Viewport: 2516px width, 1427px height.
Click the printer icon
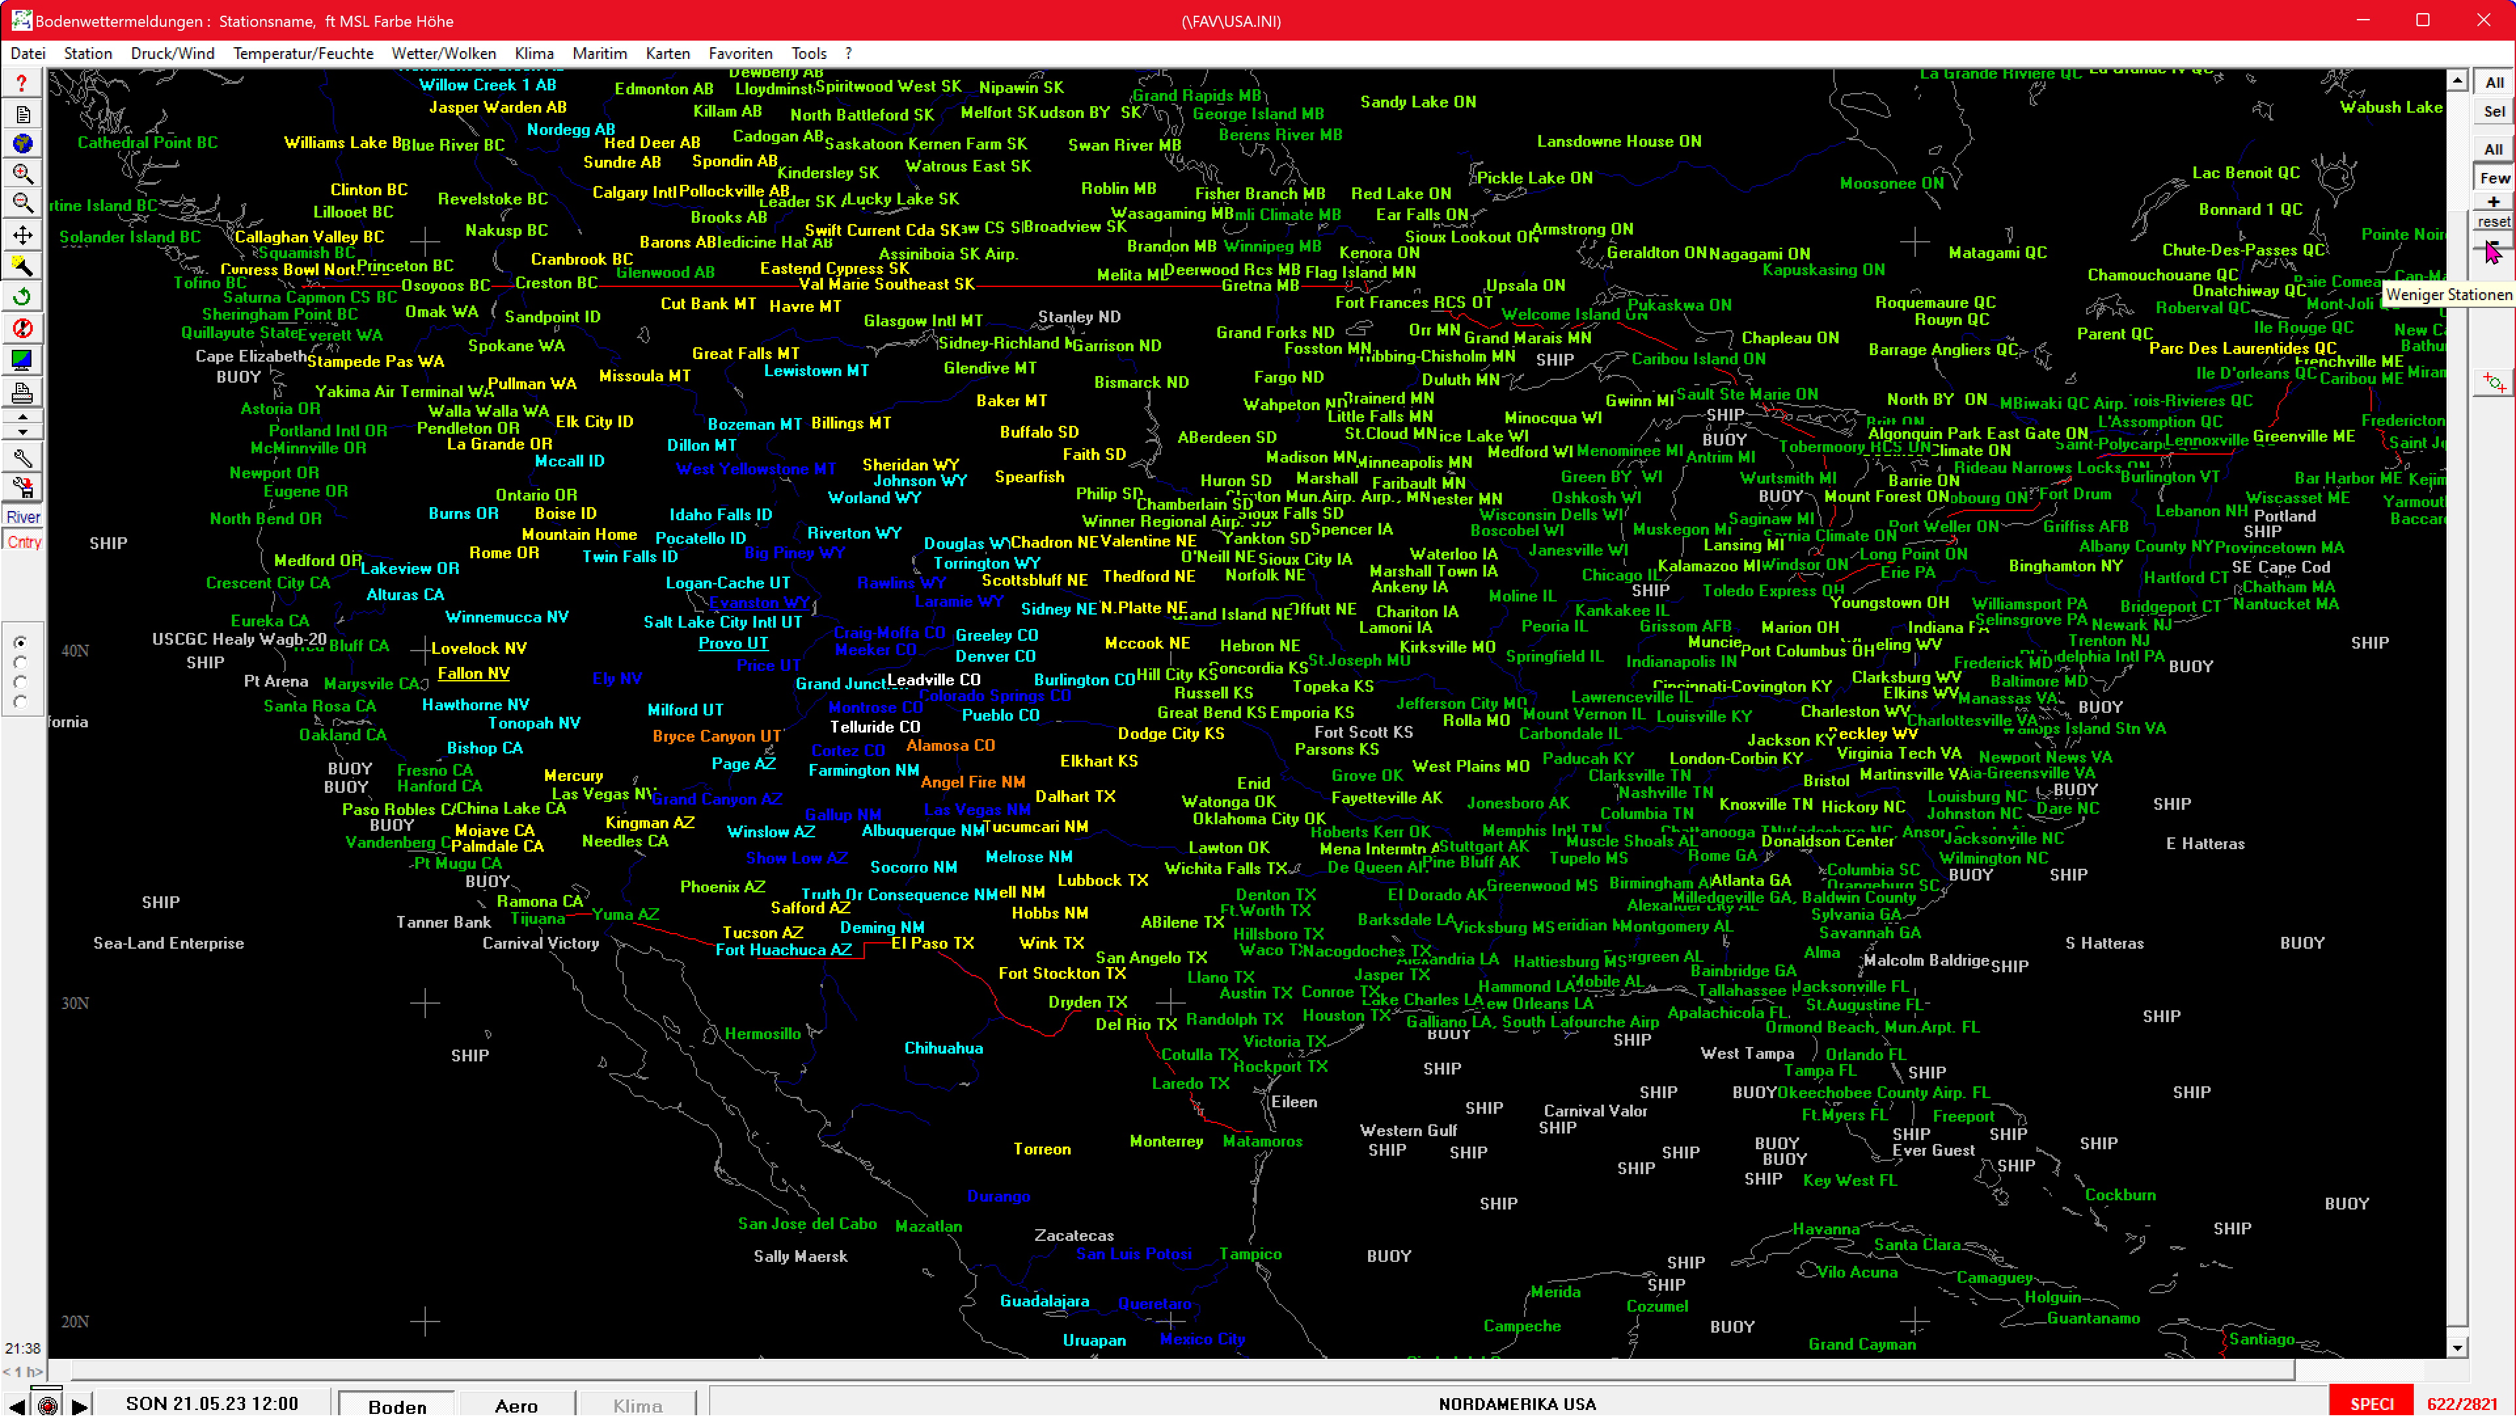[22, 393]
